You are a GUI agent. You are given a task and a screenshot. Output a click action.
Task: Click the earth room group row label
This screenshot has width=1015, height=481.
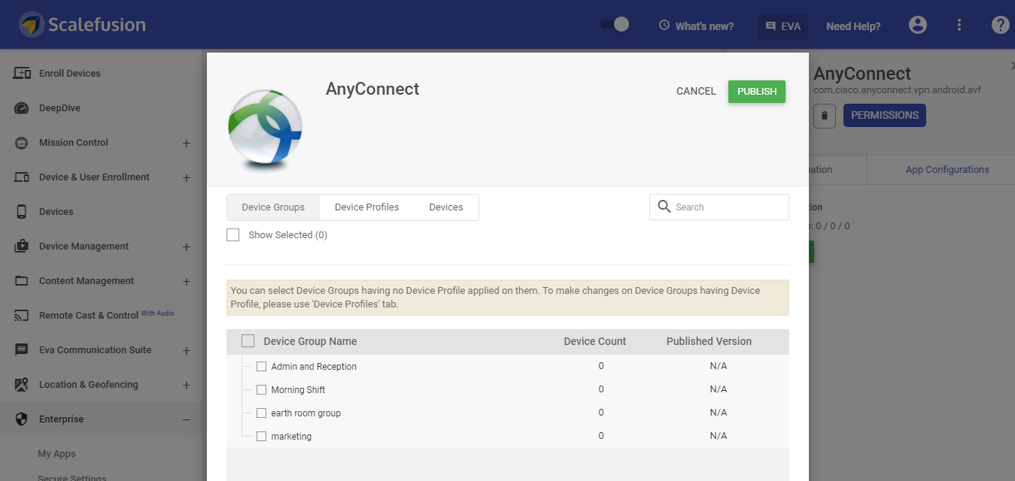(x=305, y=413)
